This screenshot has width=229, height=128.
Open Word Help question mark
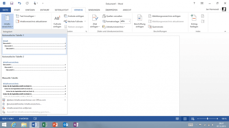[x=194, y=3]
